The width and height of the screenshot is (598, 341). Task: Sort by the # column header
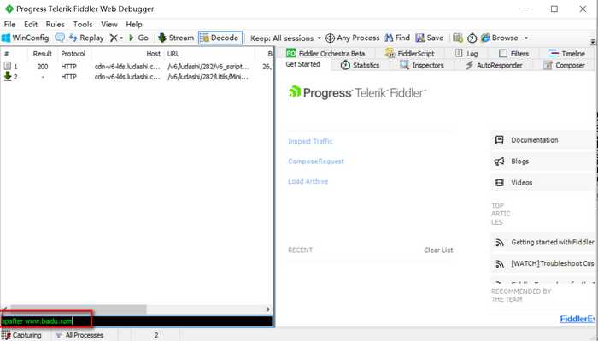pyautogui.click(x=14, y=54)
